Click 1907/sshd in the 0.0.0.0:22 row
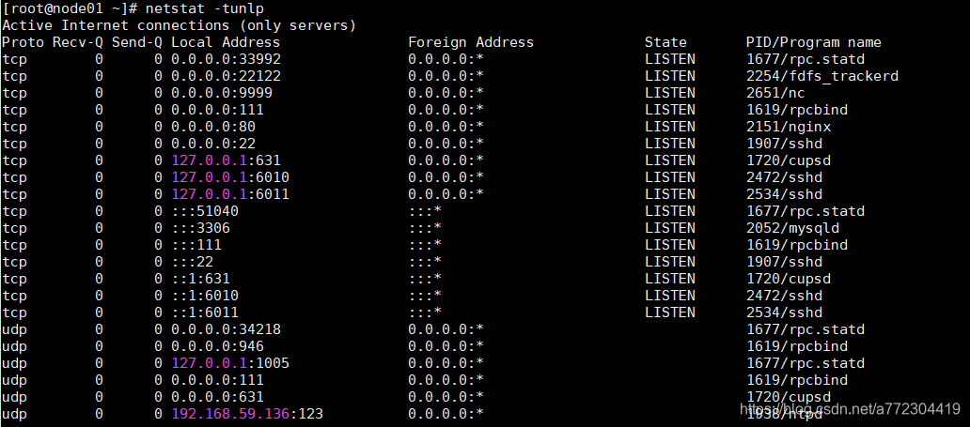Viewport: 970px width, 427px height. [x=784, y=144]
